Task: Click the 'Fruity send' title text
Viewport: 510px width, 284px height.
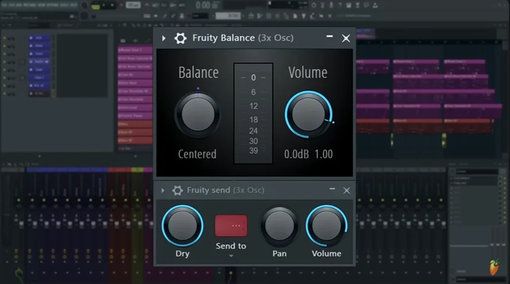Action: pos(209,190)
